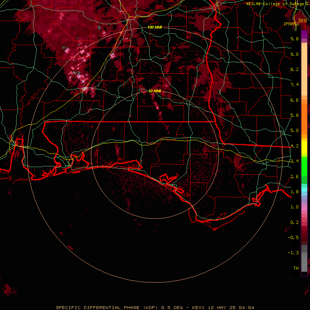Click the 6.6 value on the color scale
This screenshot has height=310, width=310.
[x=294, y=100]
